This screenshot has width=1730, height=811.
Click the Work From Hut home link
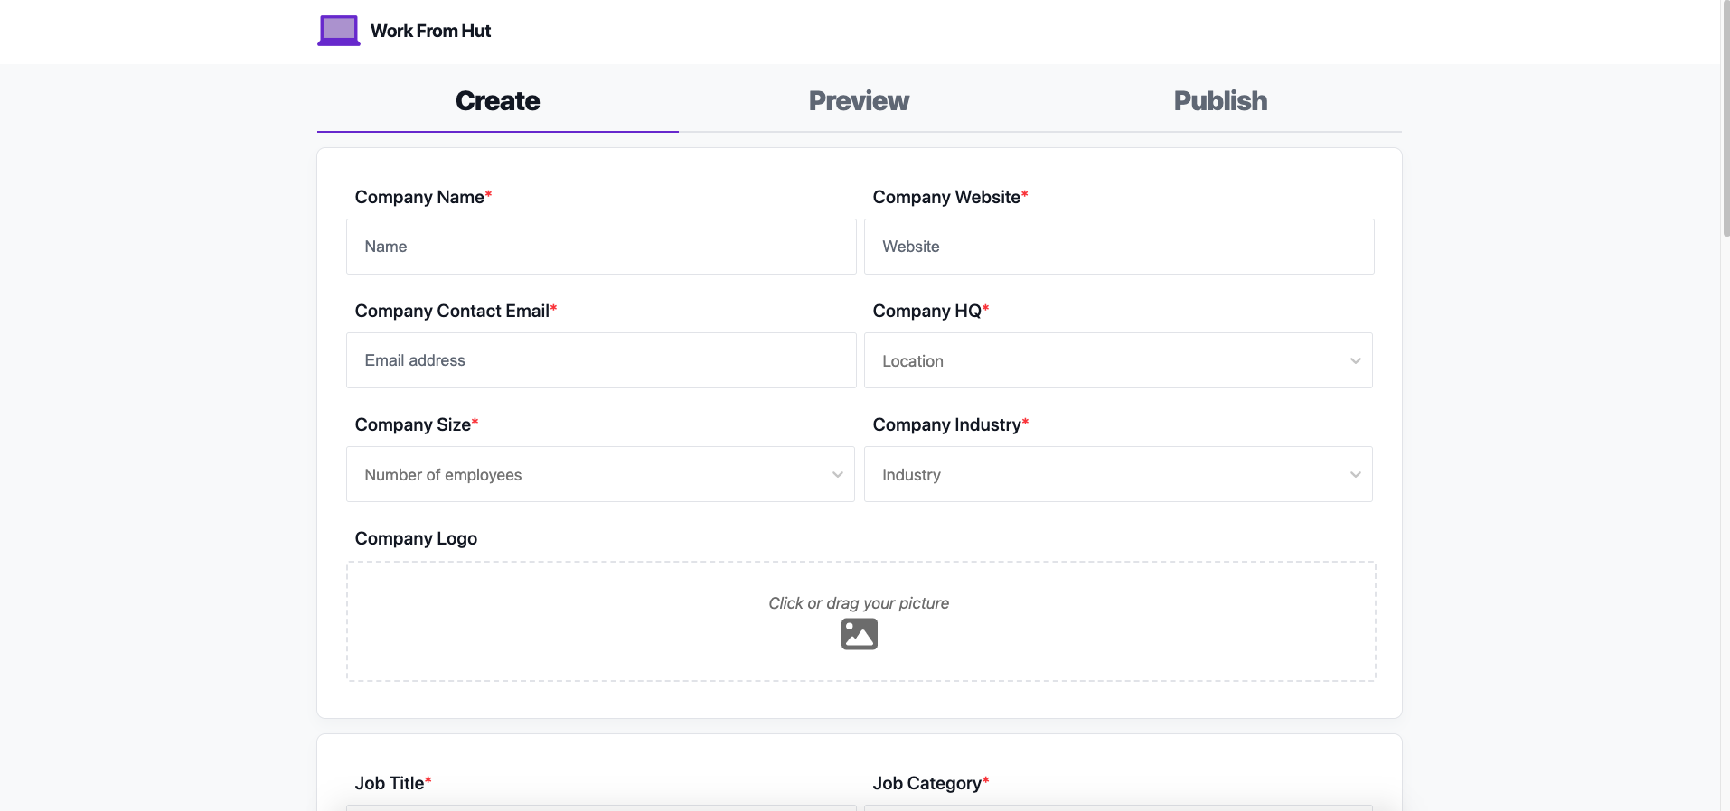[x=430, y=31]
